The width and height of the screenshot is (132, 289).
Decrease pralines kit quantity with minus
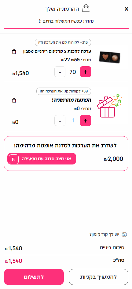point(60,72)
